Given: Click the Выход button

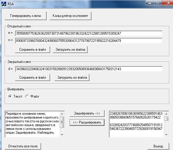Looking at the screenshot, I should [158, 146].
